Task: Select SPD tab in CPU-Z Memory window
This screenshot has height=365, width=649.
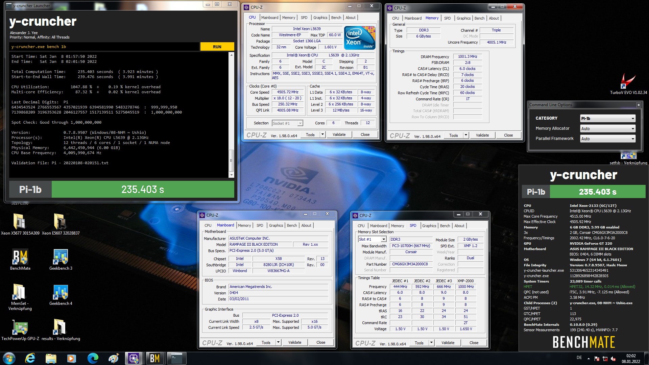Action: (x=447, y=18)
